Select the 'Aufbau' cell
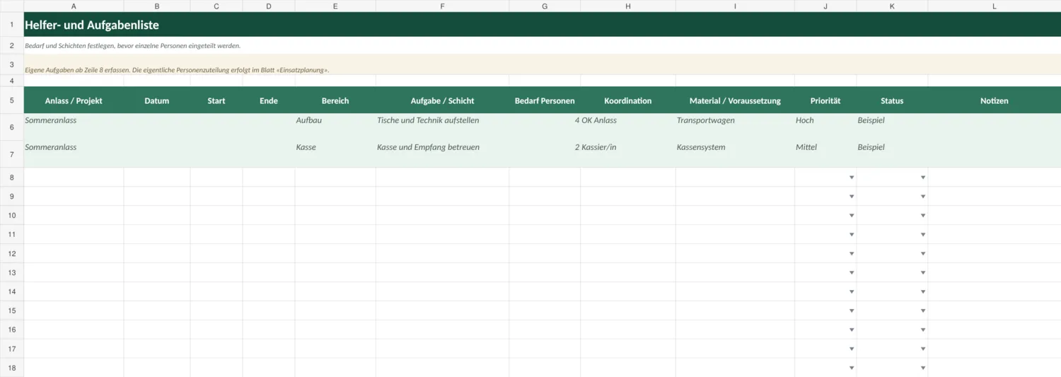The image size is (1061, 377). (x=335, y=127)
